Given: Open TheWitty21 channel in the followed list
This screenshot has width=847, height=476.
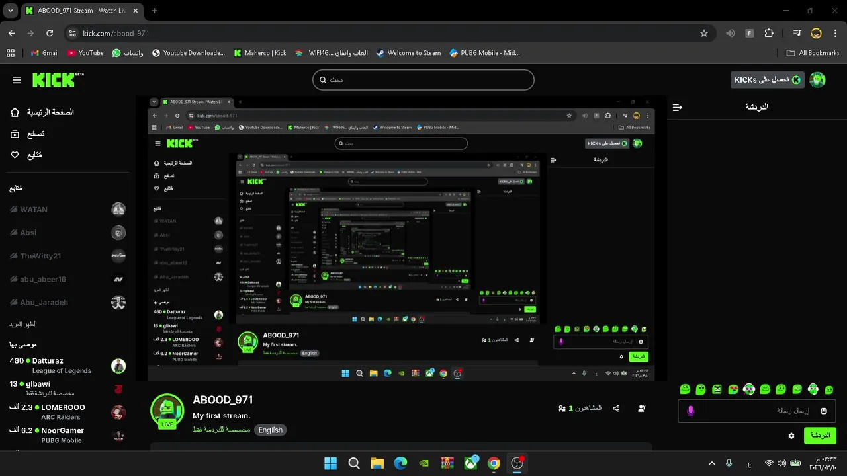Looking at the screenshot, I should [67, 256].
